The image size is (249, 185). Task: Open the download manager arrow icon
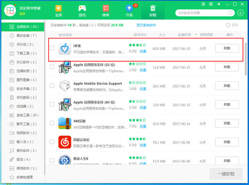click(240, 13)
